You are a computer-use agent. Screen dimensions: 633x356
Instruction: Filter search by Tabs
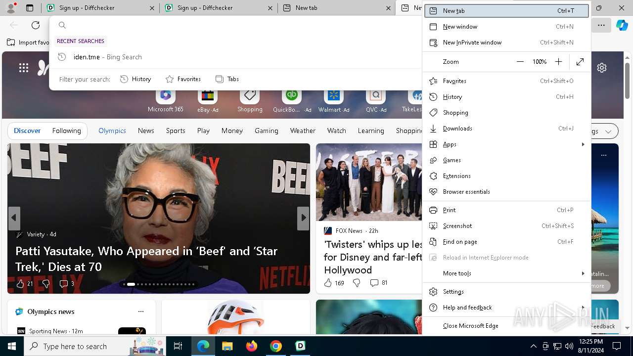point(227,79)
